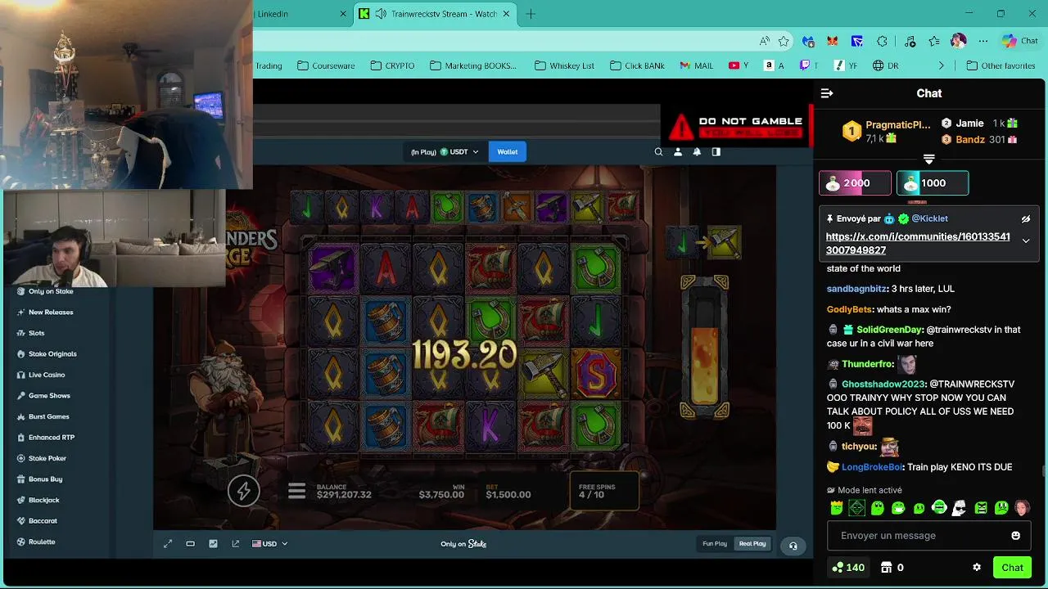Screen dimensions: 1048x589
Task: Open the Stake search magnifier icon
Action: click(x=658, y=151)
